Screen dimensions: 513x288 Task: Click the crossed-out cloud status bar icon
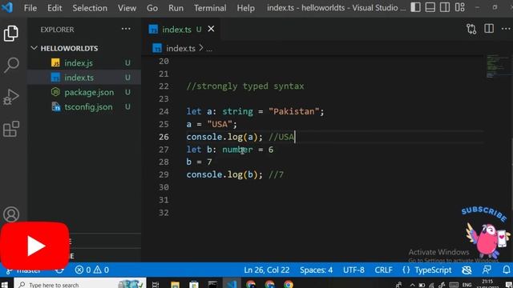click(467, 270)
